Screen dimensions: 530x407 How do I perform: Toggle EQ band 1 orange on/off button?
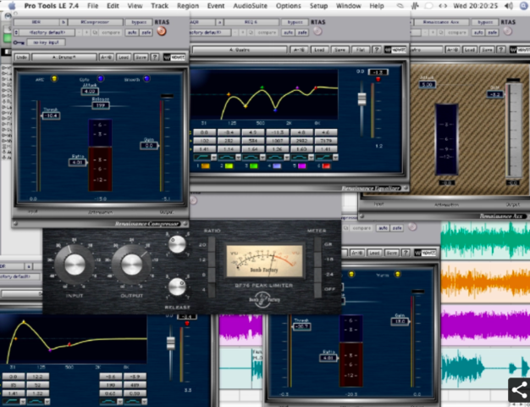(x=205, y=166)
